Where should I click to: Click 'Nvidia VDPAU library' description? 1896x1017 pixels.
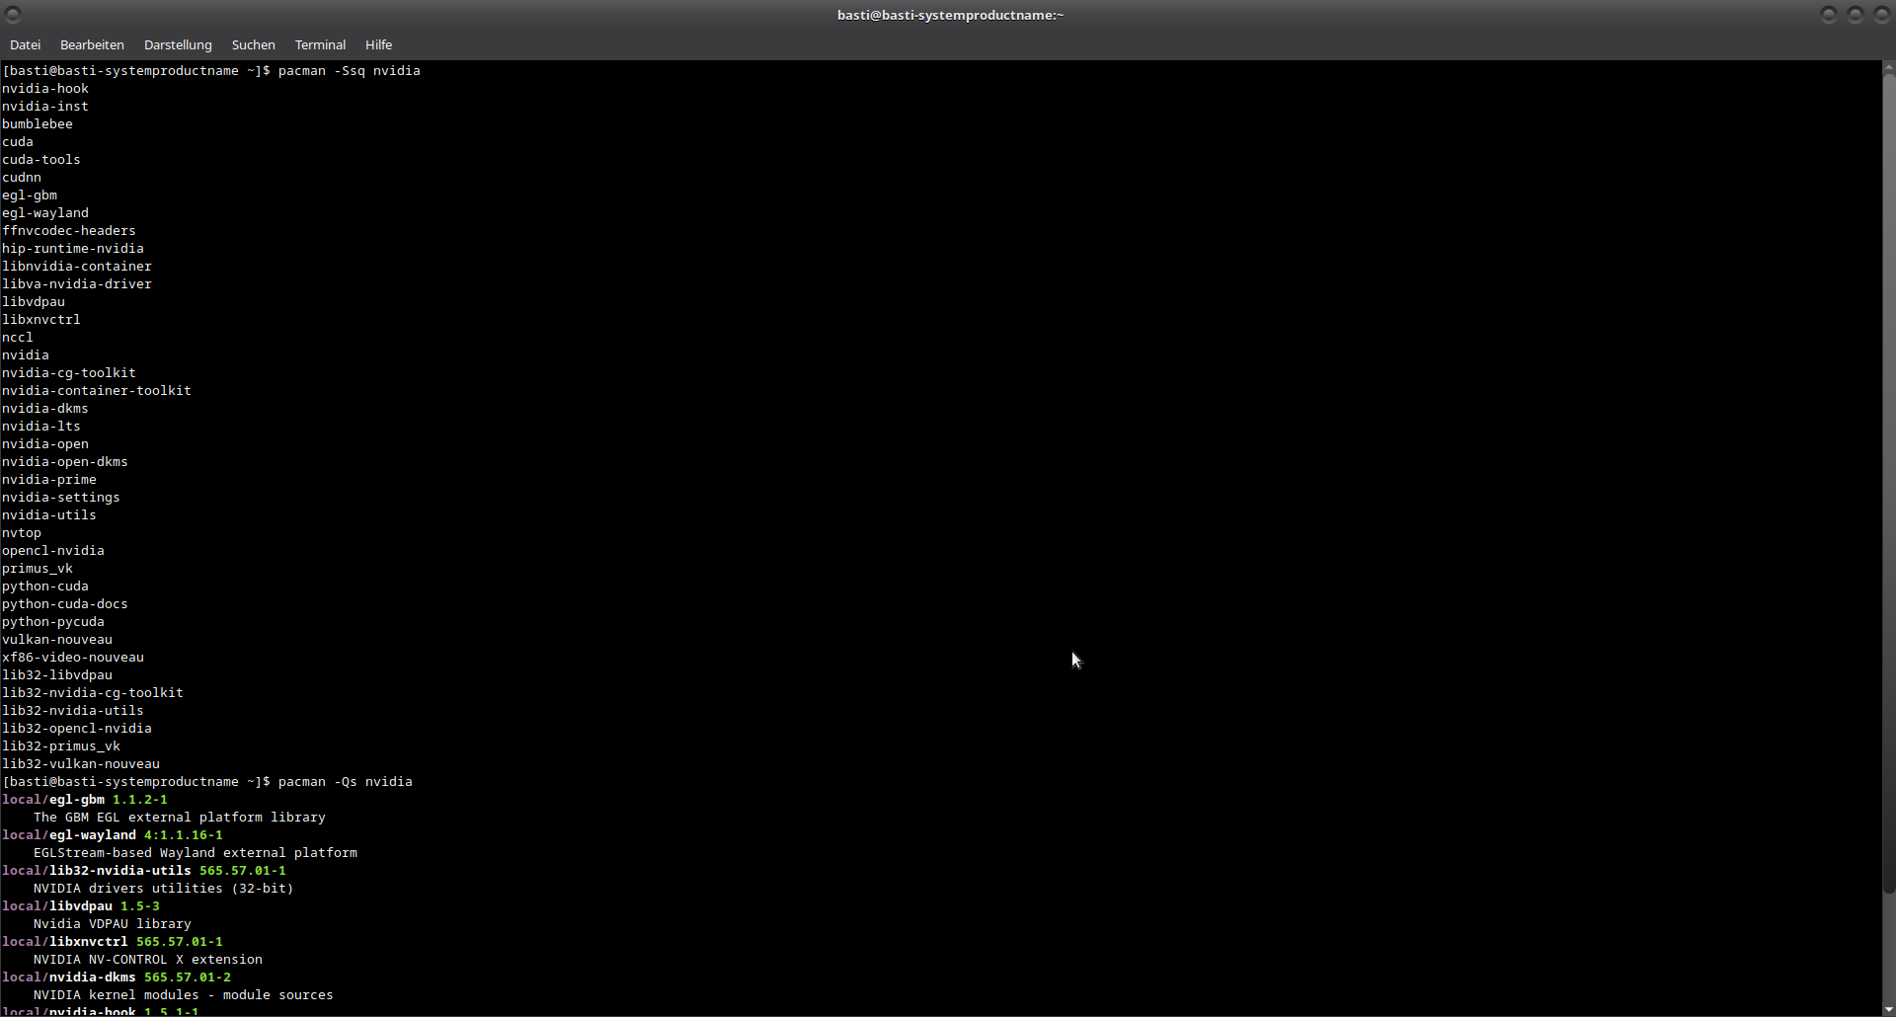[113, 924]
